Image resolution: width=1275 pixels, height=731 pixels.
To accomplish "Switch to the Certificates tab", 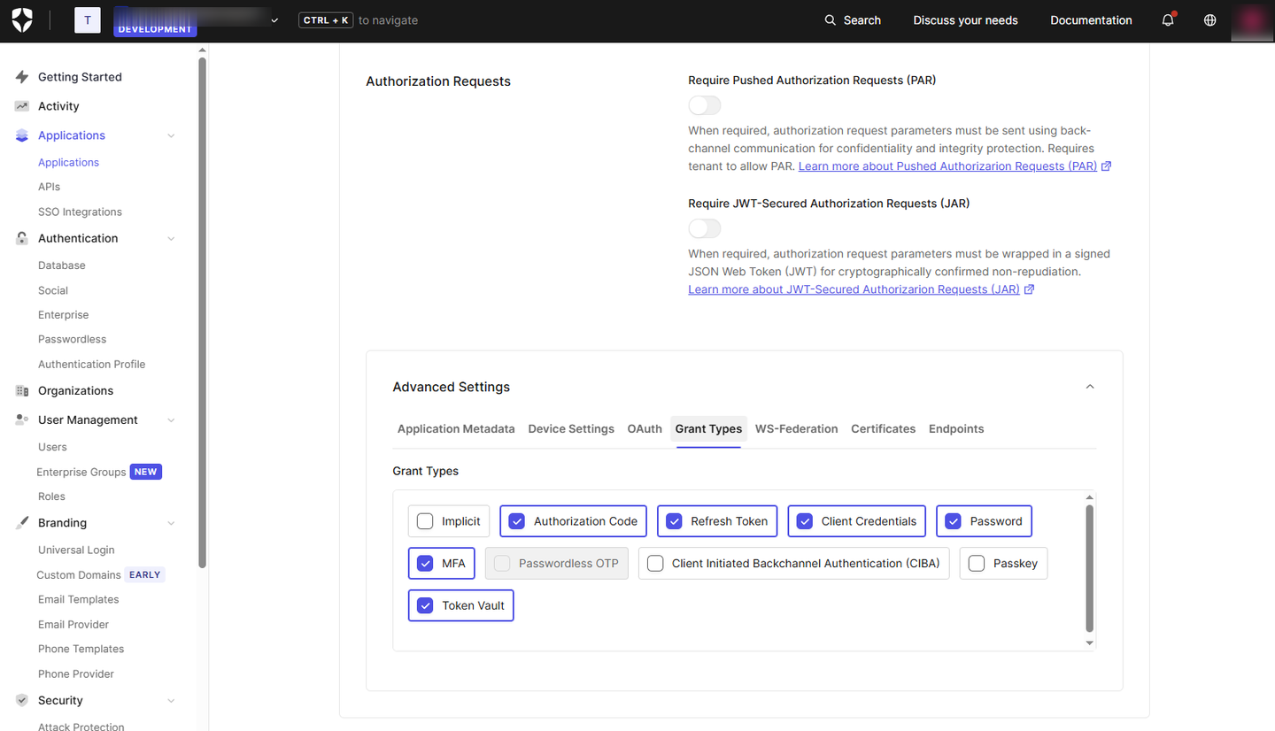I will (x=883, y=428).
